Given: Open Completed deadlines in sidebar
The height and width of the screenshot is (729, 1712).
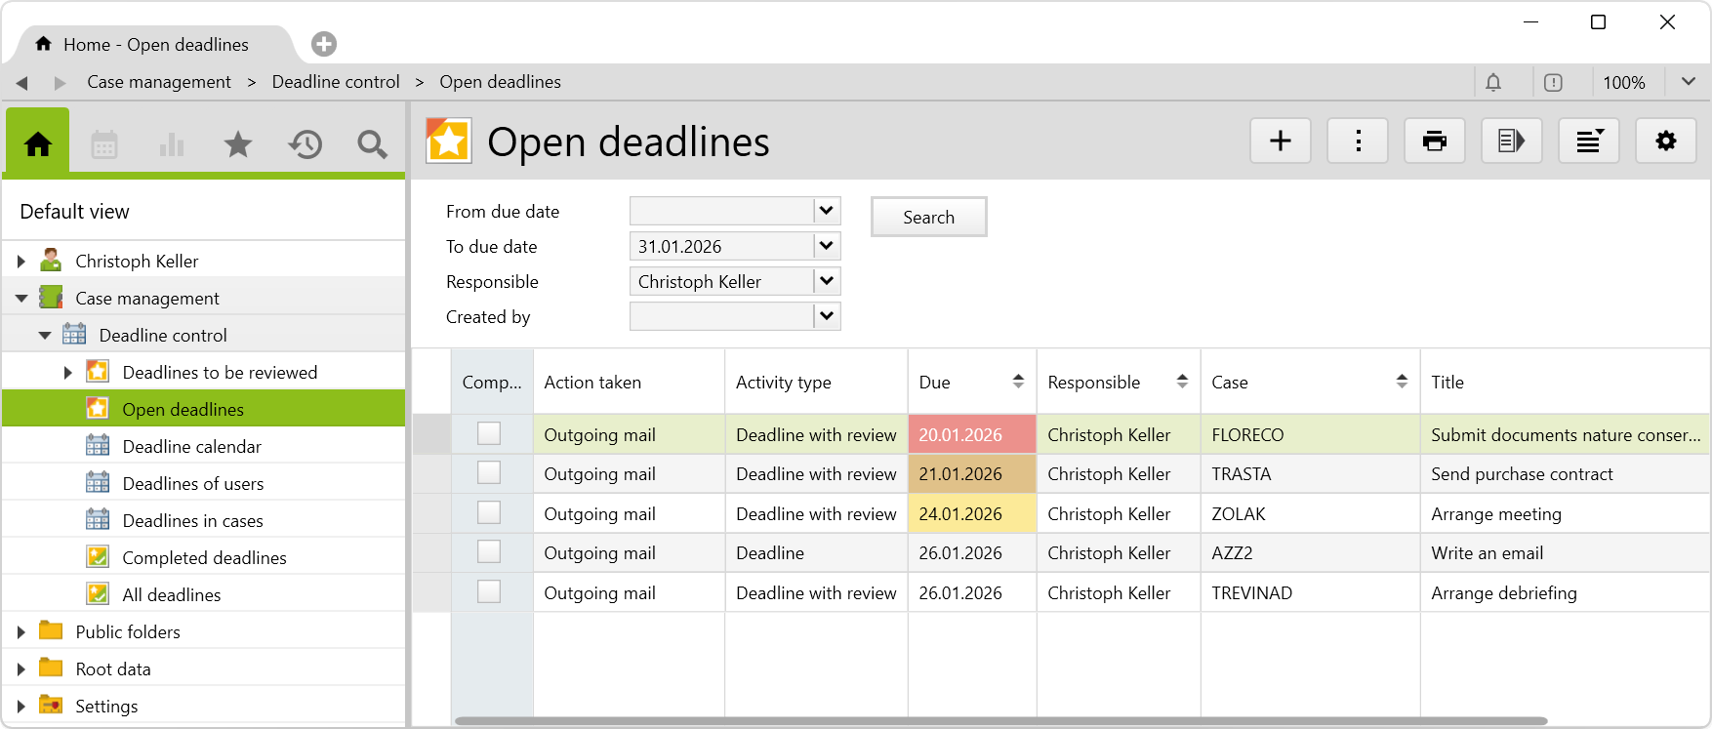Looking at the screenshot, I should pyautogui.click(x=204, y=558).
